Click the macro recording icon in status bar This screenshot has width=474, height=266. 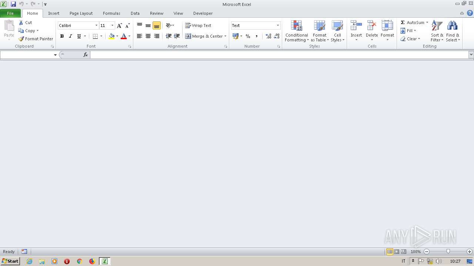click(x=24, y=252)
